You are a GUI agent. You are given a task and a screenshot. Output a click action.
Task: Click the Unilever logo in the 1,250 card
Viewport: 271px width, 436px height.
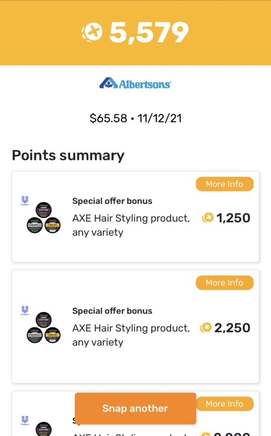25,201
